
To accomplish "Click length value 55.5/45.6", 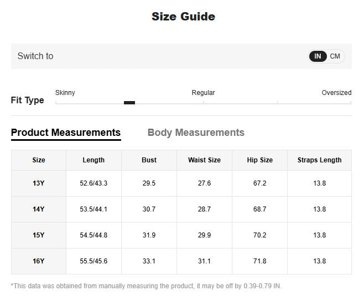I will pyautogui.click(x=93, y=261).
